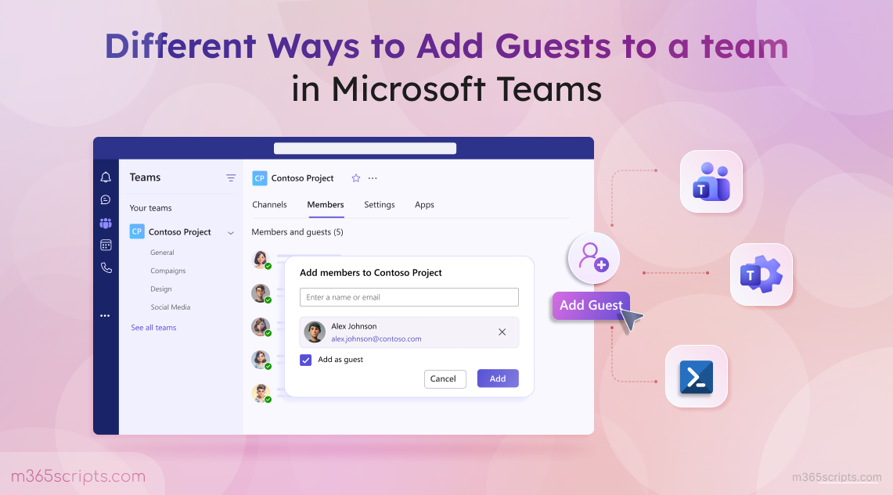Screen dimensions: 893x495
Task: Switch to the Apps tab
Action: 424,205
